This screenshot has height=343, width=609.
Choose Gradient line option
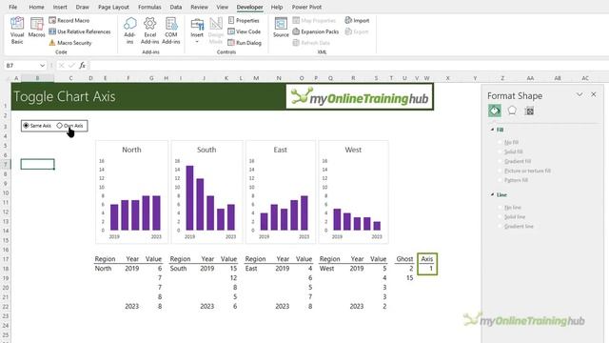516,226
